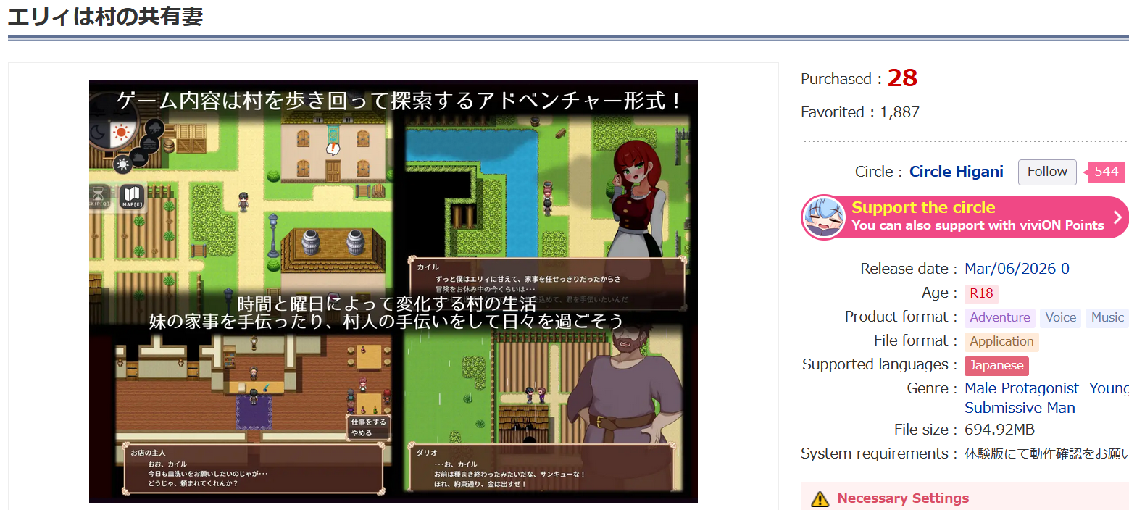This screenshot has height=510, width=1129.
Task: Click the System requirements value text
Action: 1046,454
